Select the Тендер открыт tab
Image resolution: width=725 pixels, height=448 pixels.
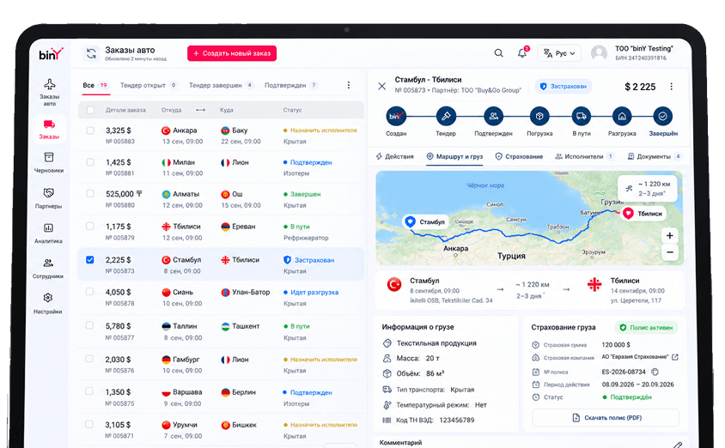(149, 86)
